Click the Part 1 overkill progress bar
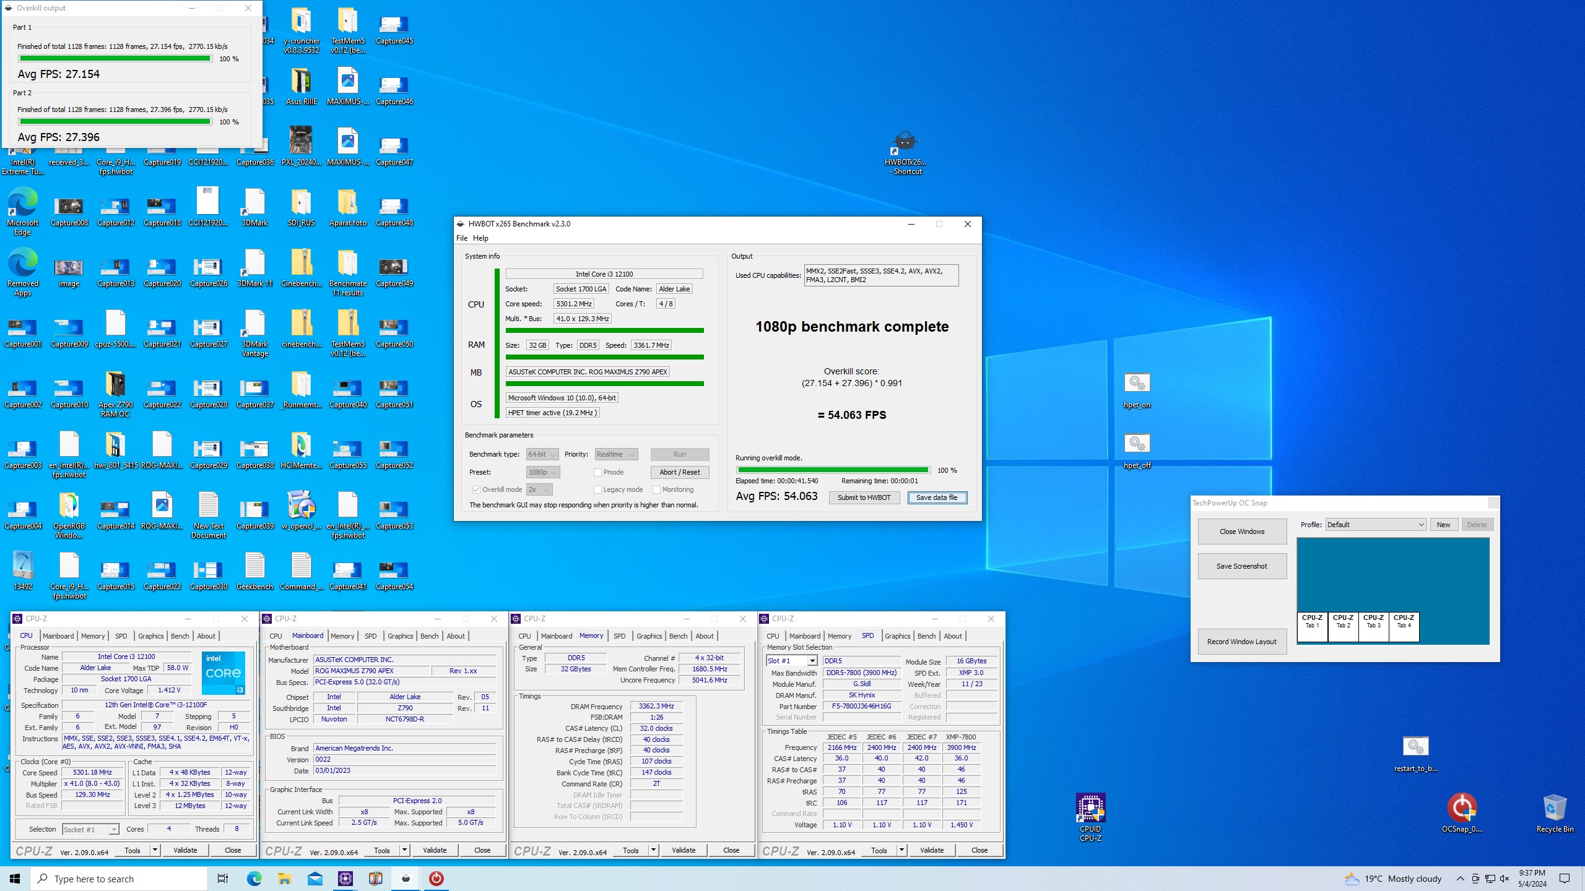The height and width of the screenshot is (891, 1585). [115, 59]
